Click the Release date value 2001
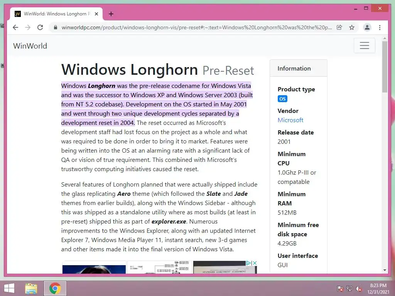 pos(284,141)
